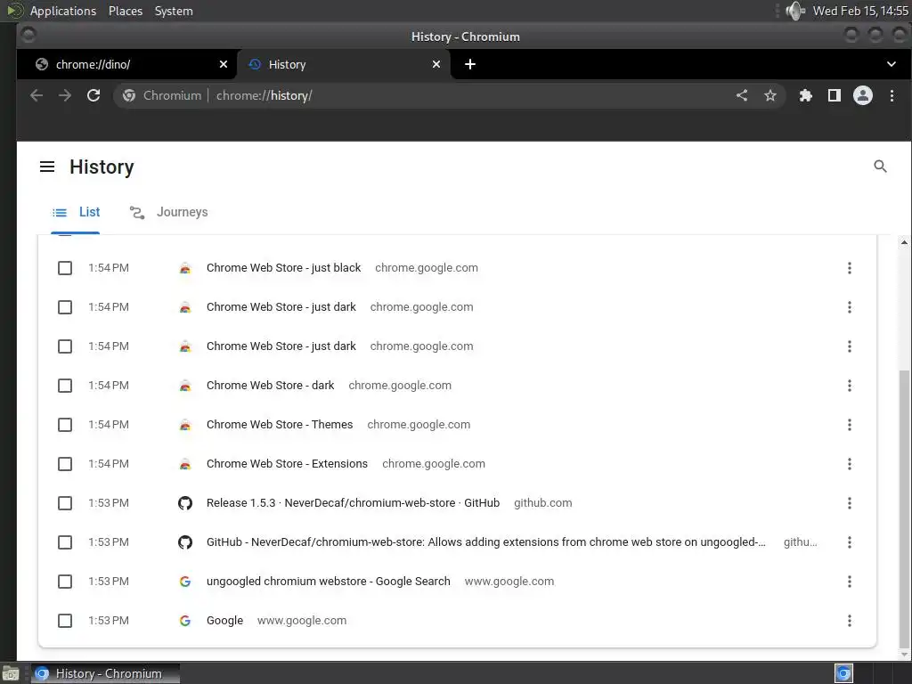Viewport: 912px width, 684px height.
Task: Open Chrome Web Store - just black link
Action: click(284, 268)
